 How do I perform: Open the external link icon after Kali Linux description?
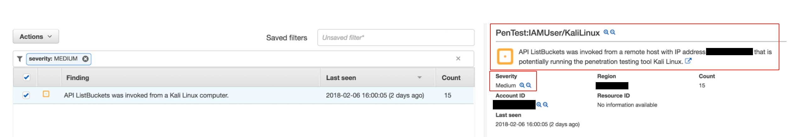pos(688,61)
